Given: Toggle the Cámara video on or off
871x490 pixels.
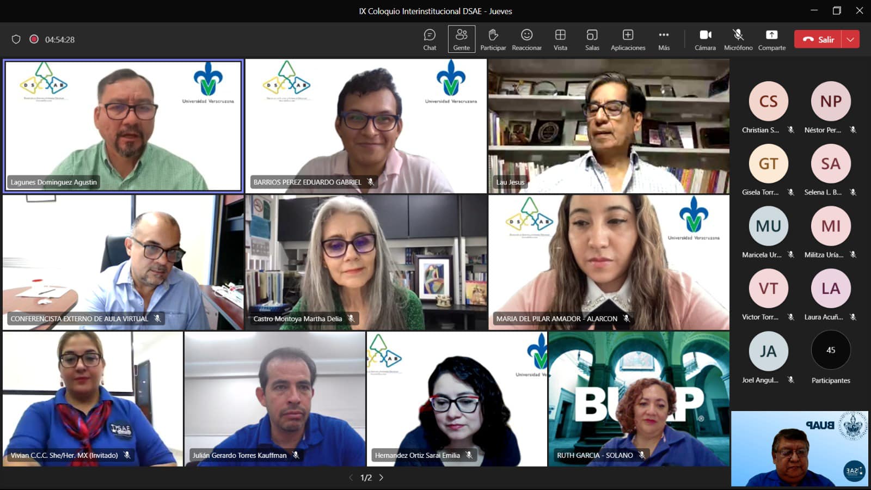Looking at the screenshot, I should (705, 40).
